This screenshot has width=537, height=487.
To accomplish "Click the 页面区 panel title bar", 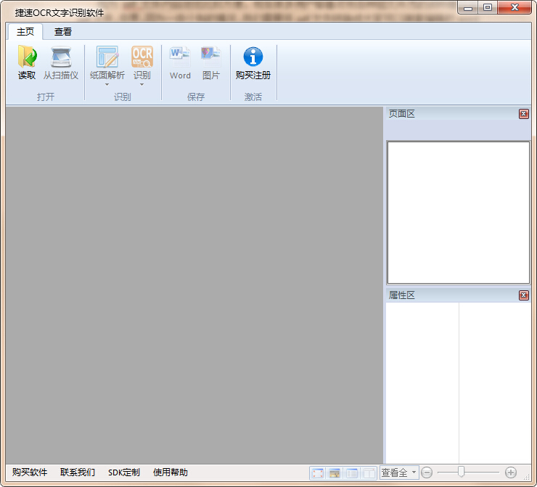I will point(458,114).
